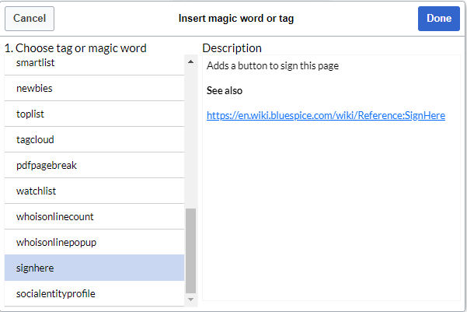Click the highlighted signhere item
Screen dimensions: 467x312
tap(94, 268)
